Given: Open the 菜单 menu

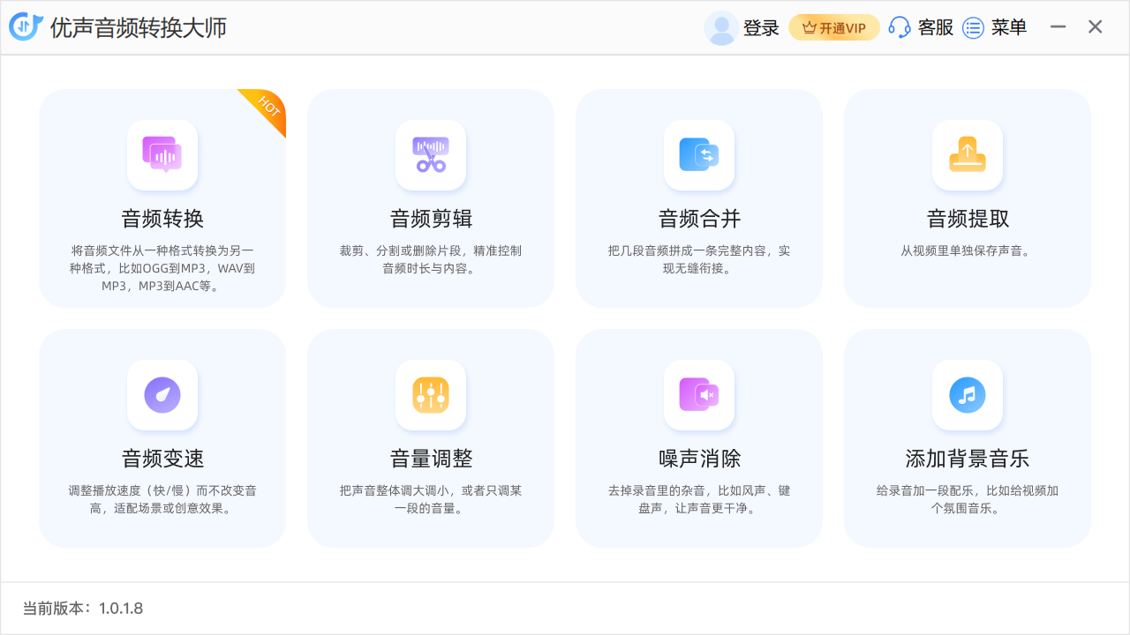Looking at the screenshot, I should tap(1009, 27).
